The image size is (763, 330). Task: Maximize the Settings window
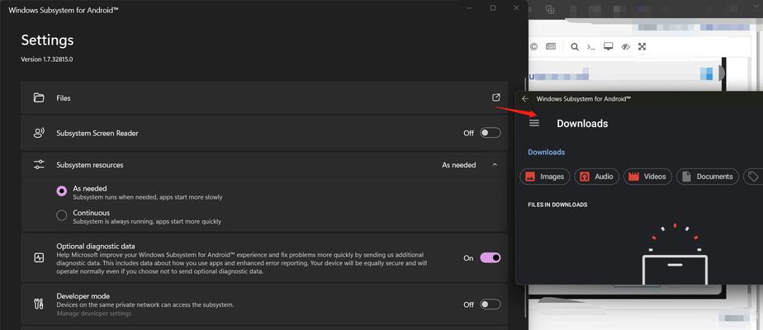(x=493, y=8)
